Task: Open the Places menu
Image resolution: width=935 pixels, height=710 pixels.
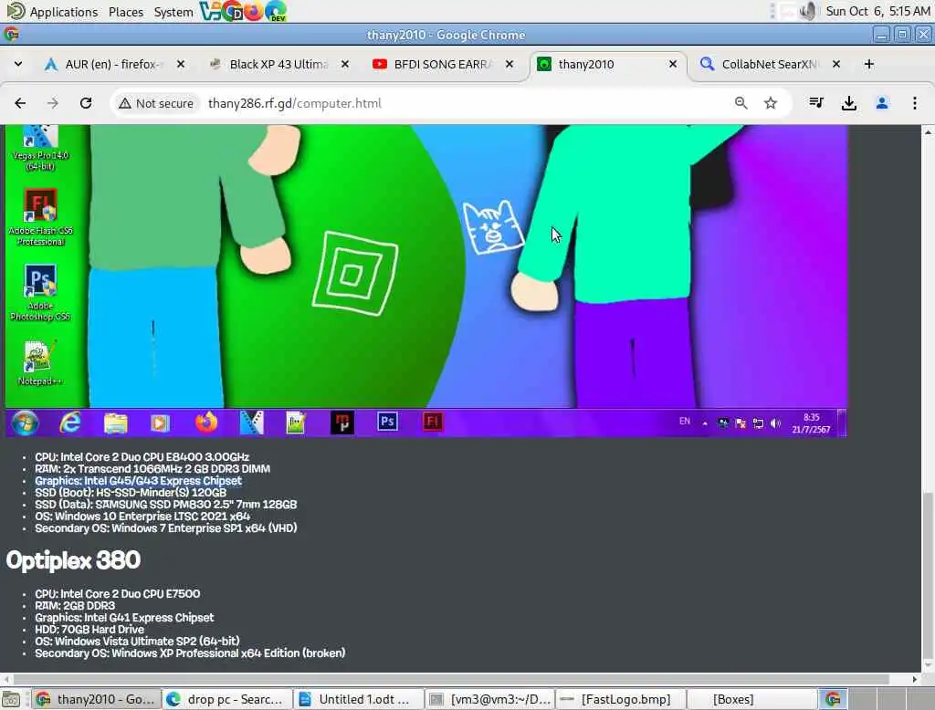Action: tap(126, 11)
